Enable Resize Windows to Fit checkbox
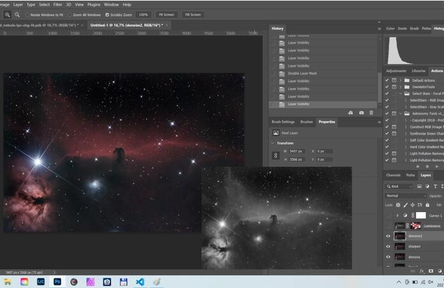The image size is (444, 288). [27, 15]
